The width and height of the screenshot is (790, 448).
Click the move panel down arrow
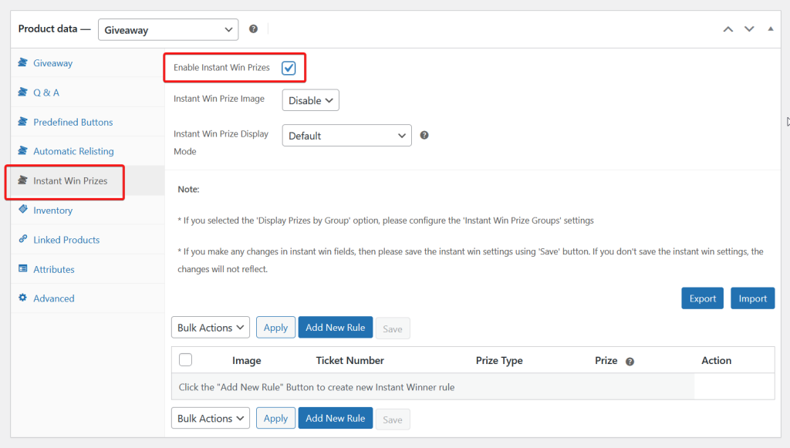(x=748, y=29)
